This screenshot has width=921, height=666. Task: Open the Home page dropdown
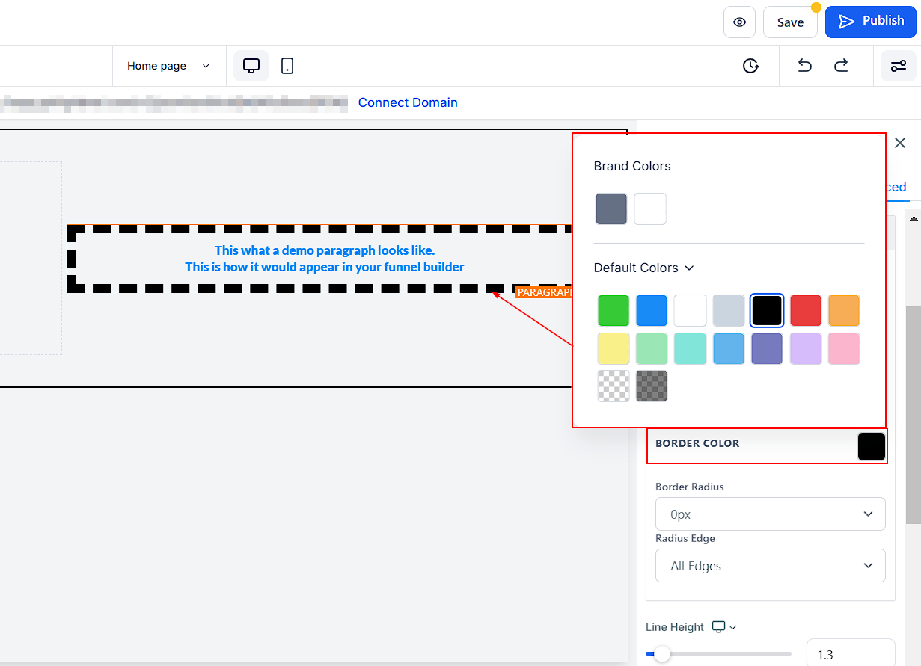[168, 66]
